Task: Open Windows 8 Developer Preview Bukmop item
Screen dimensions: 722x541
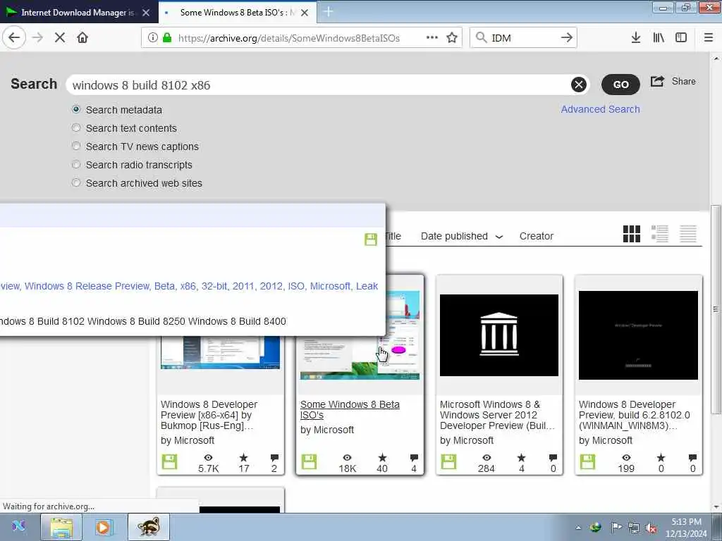Action: (x=209, y=415)
